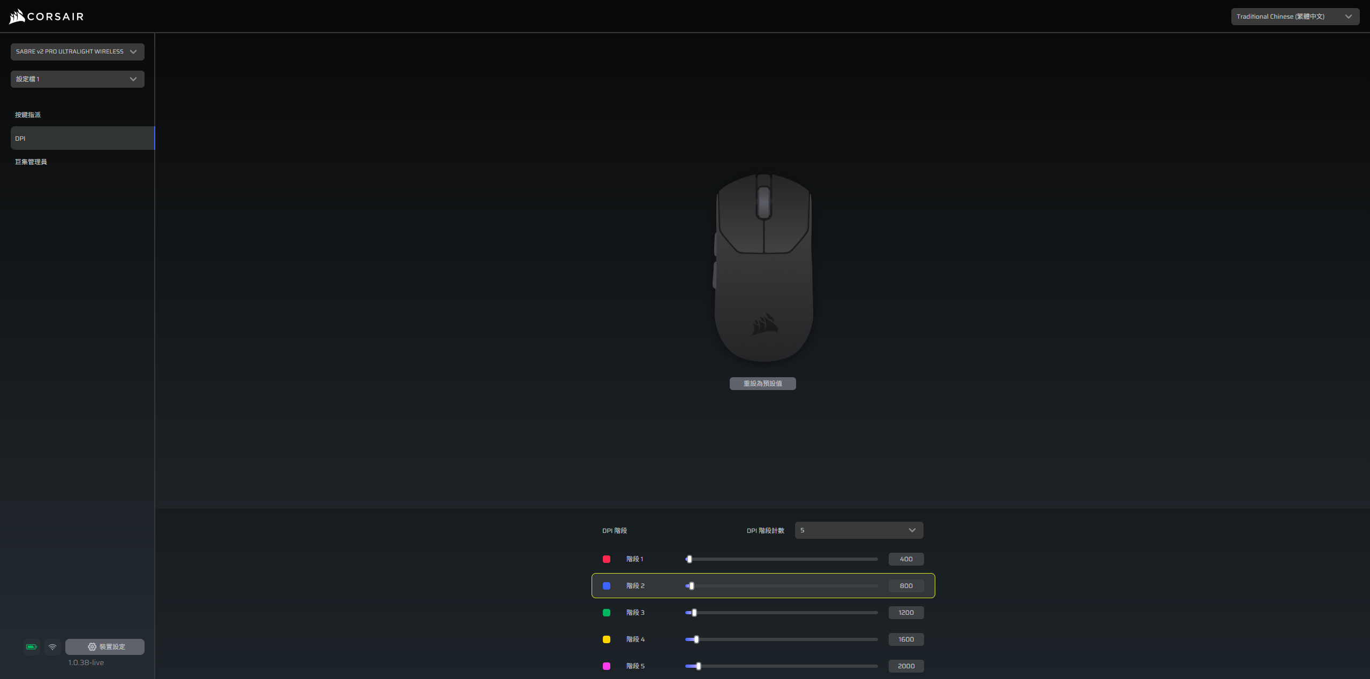
Task: Click the yellow color swatch of 階段 4
Action: coord(607,639)
